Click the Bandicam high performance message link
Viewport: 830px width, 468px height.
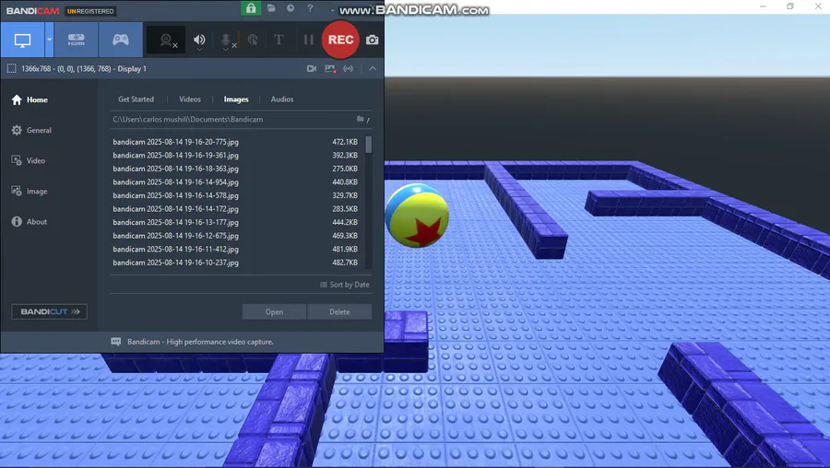click(x=200, y=342)
